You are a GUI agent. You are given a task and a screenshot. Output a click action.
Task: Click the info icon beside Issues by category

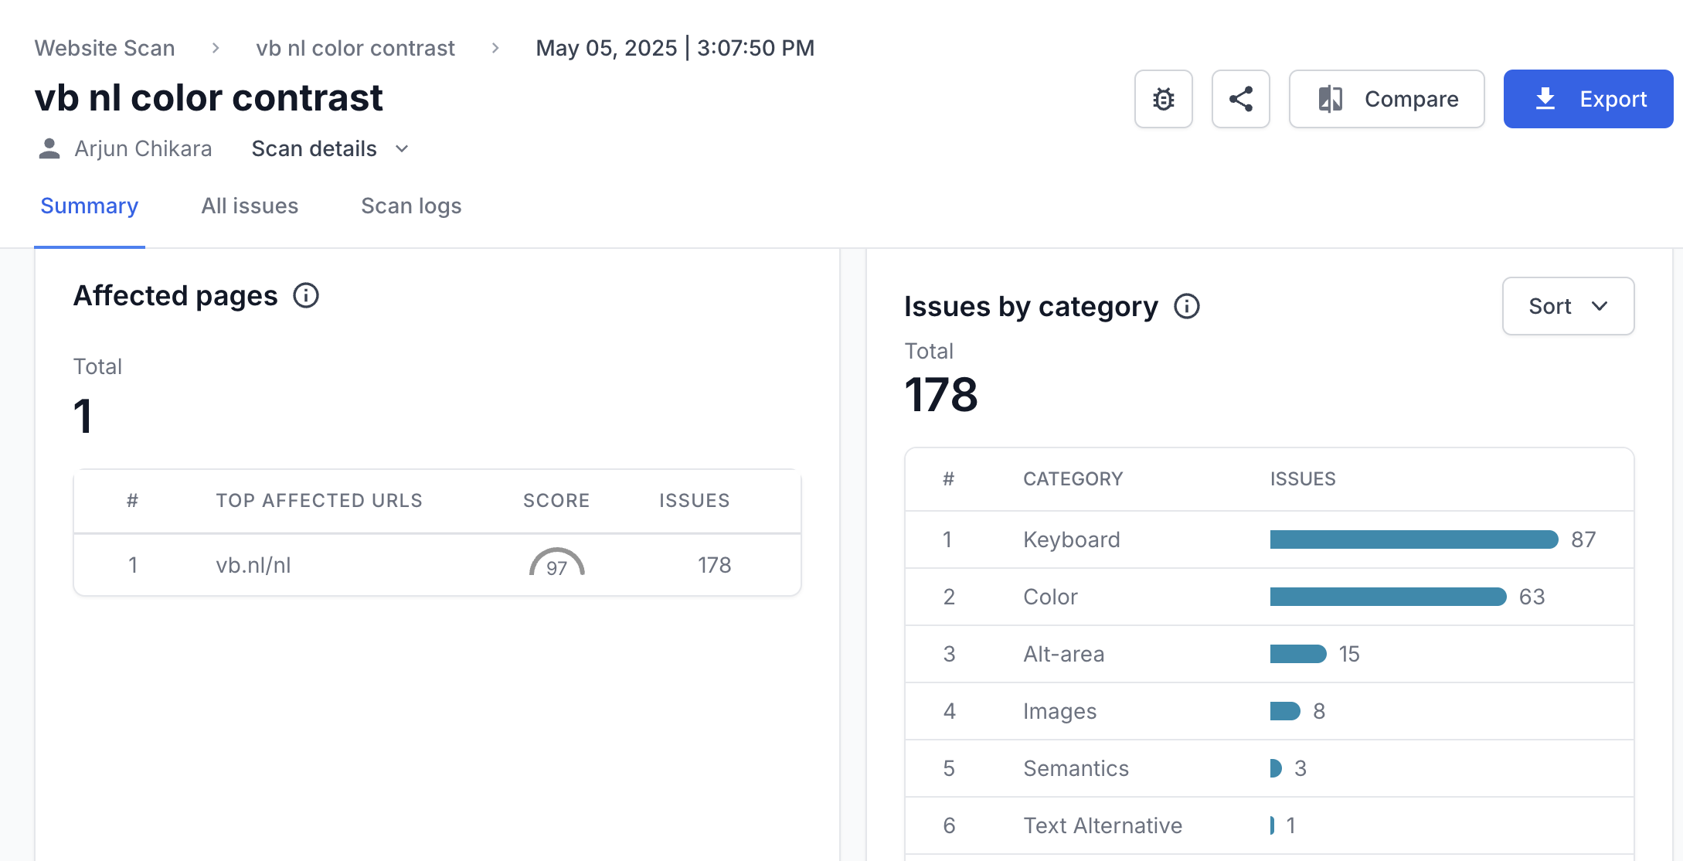point(1187,306)
